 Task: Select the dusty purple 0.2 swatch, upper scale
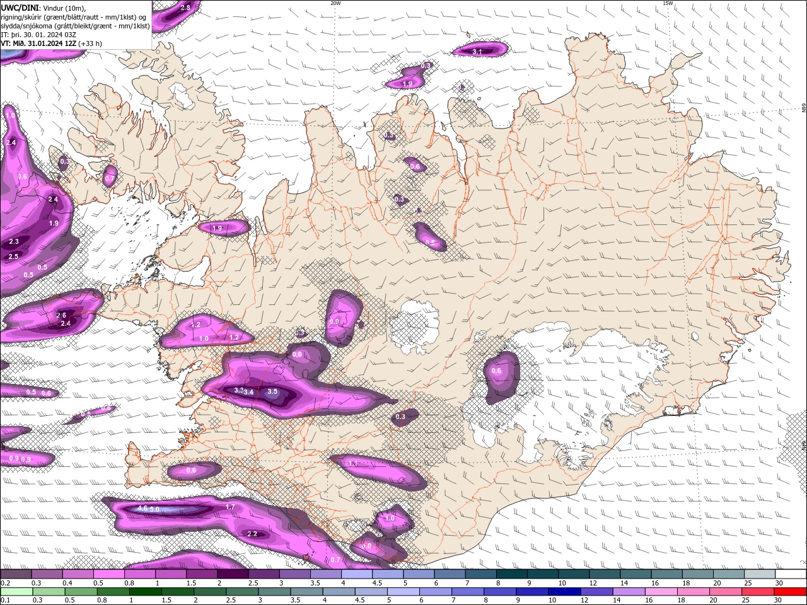tap(16, 574)
